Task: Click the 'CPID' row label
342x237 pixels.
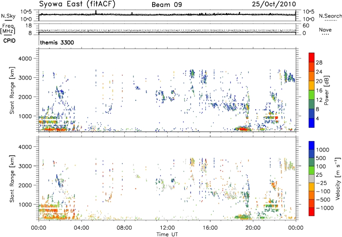Action: (9, 41)
